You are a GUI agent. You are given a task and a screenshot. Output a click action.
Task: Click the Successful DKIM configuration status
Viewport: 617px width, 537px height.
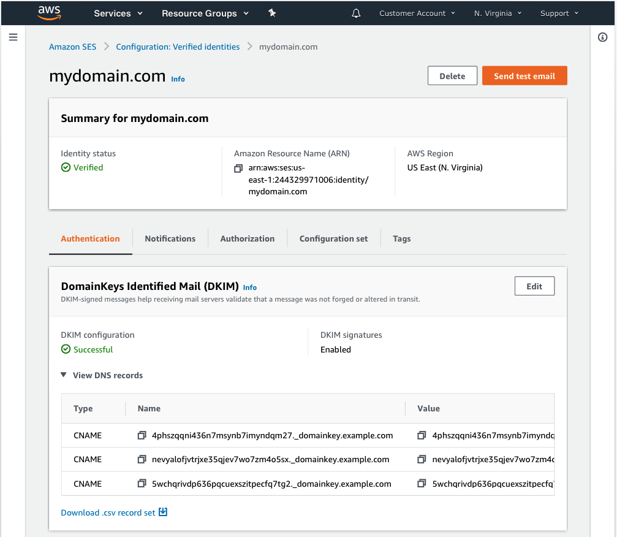(93, 349)
